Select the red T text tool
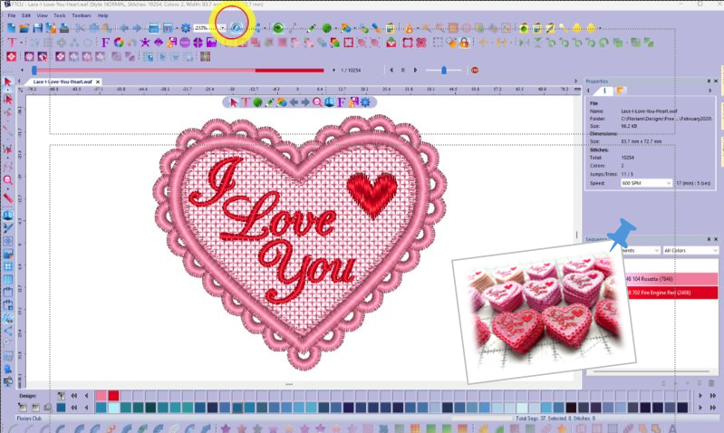 (11, 43)
